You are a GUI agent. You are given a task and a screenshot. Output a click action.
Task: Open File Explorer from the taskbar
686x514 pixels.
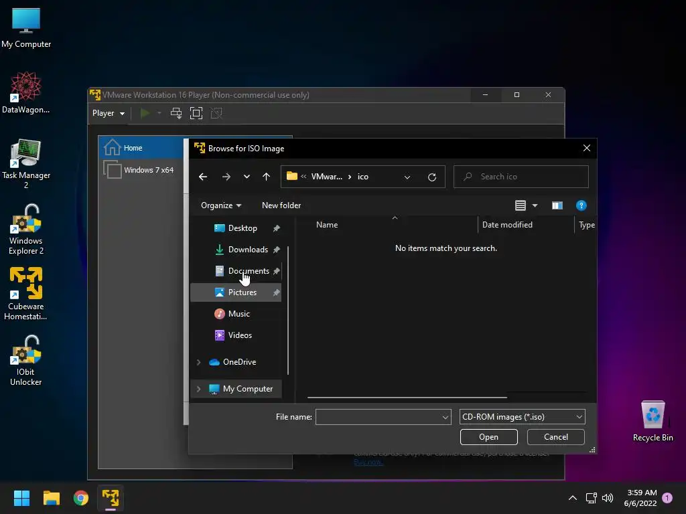51,498
